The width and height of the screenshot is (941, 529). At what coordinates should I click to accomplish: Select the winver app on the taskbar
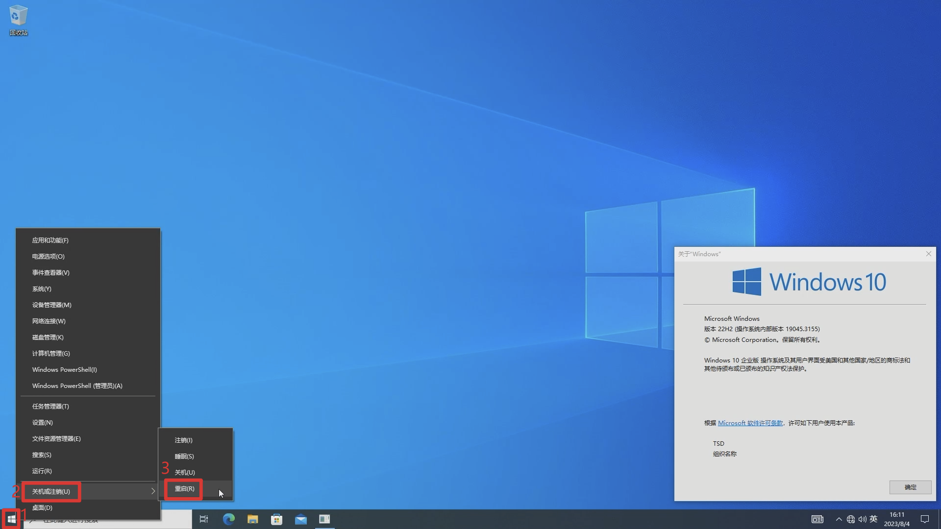tap(324, 519)
